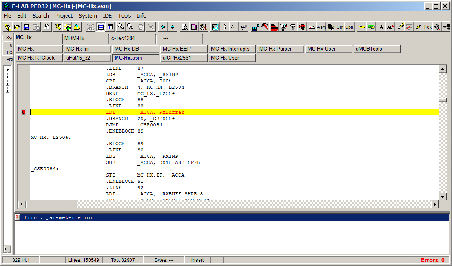Click the OptF toolbar button
This screenshot has height=266, width=452.
pyautogui.click(x=350, y=27)
